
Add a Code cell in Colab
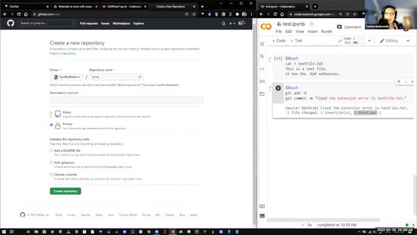pyautogui.click(x=278, y=40)
